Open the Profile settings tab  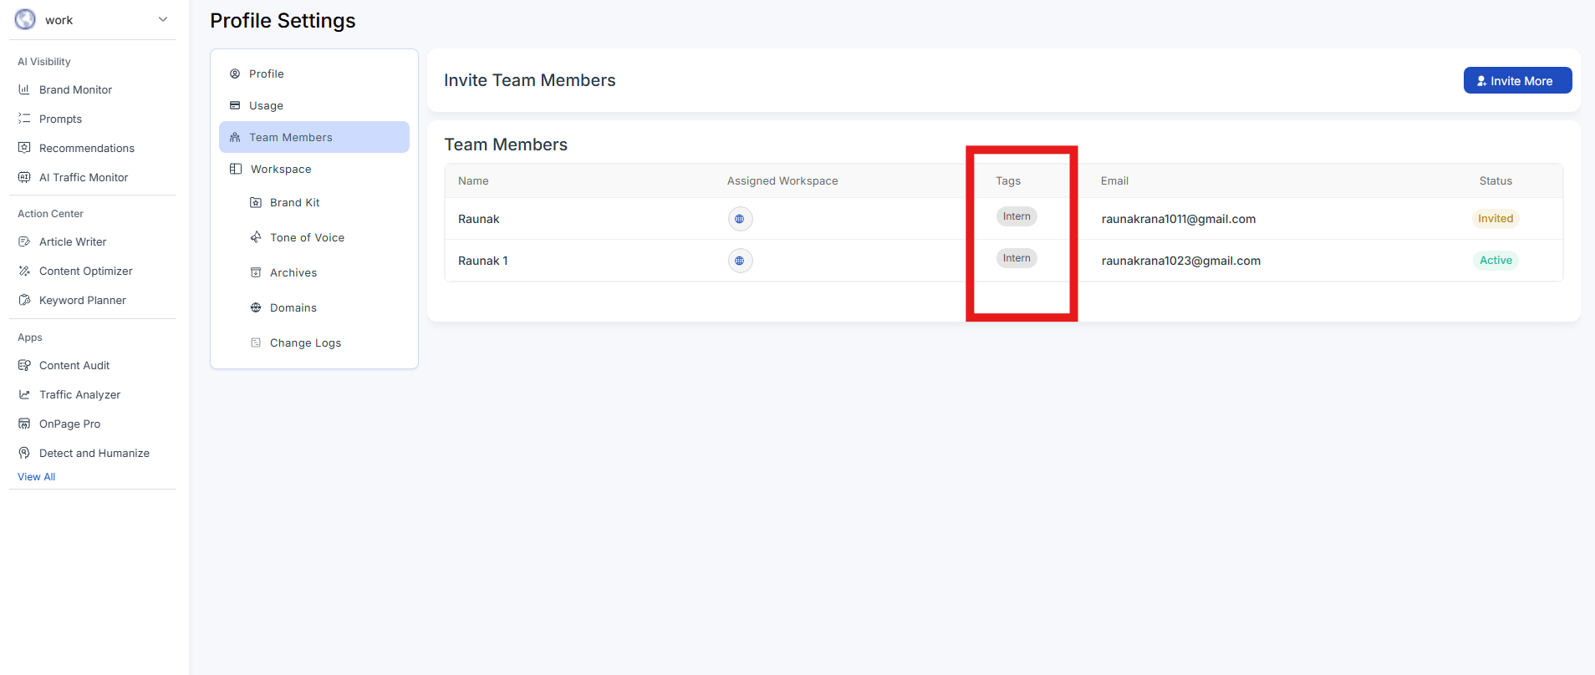(x=266, y=74)
